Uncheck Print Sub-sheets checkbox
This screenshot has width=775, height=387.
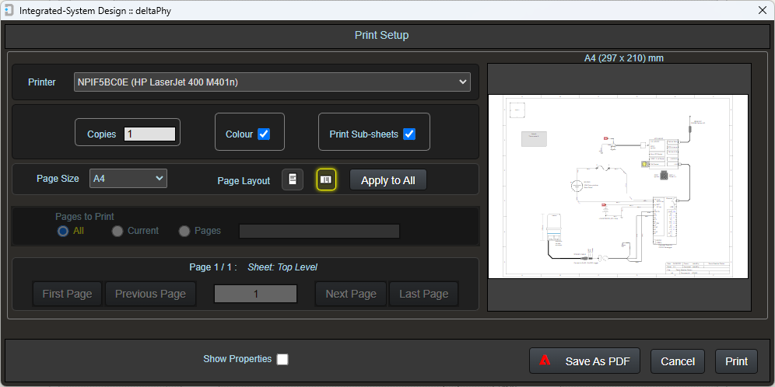409,134
